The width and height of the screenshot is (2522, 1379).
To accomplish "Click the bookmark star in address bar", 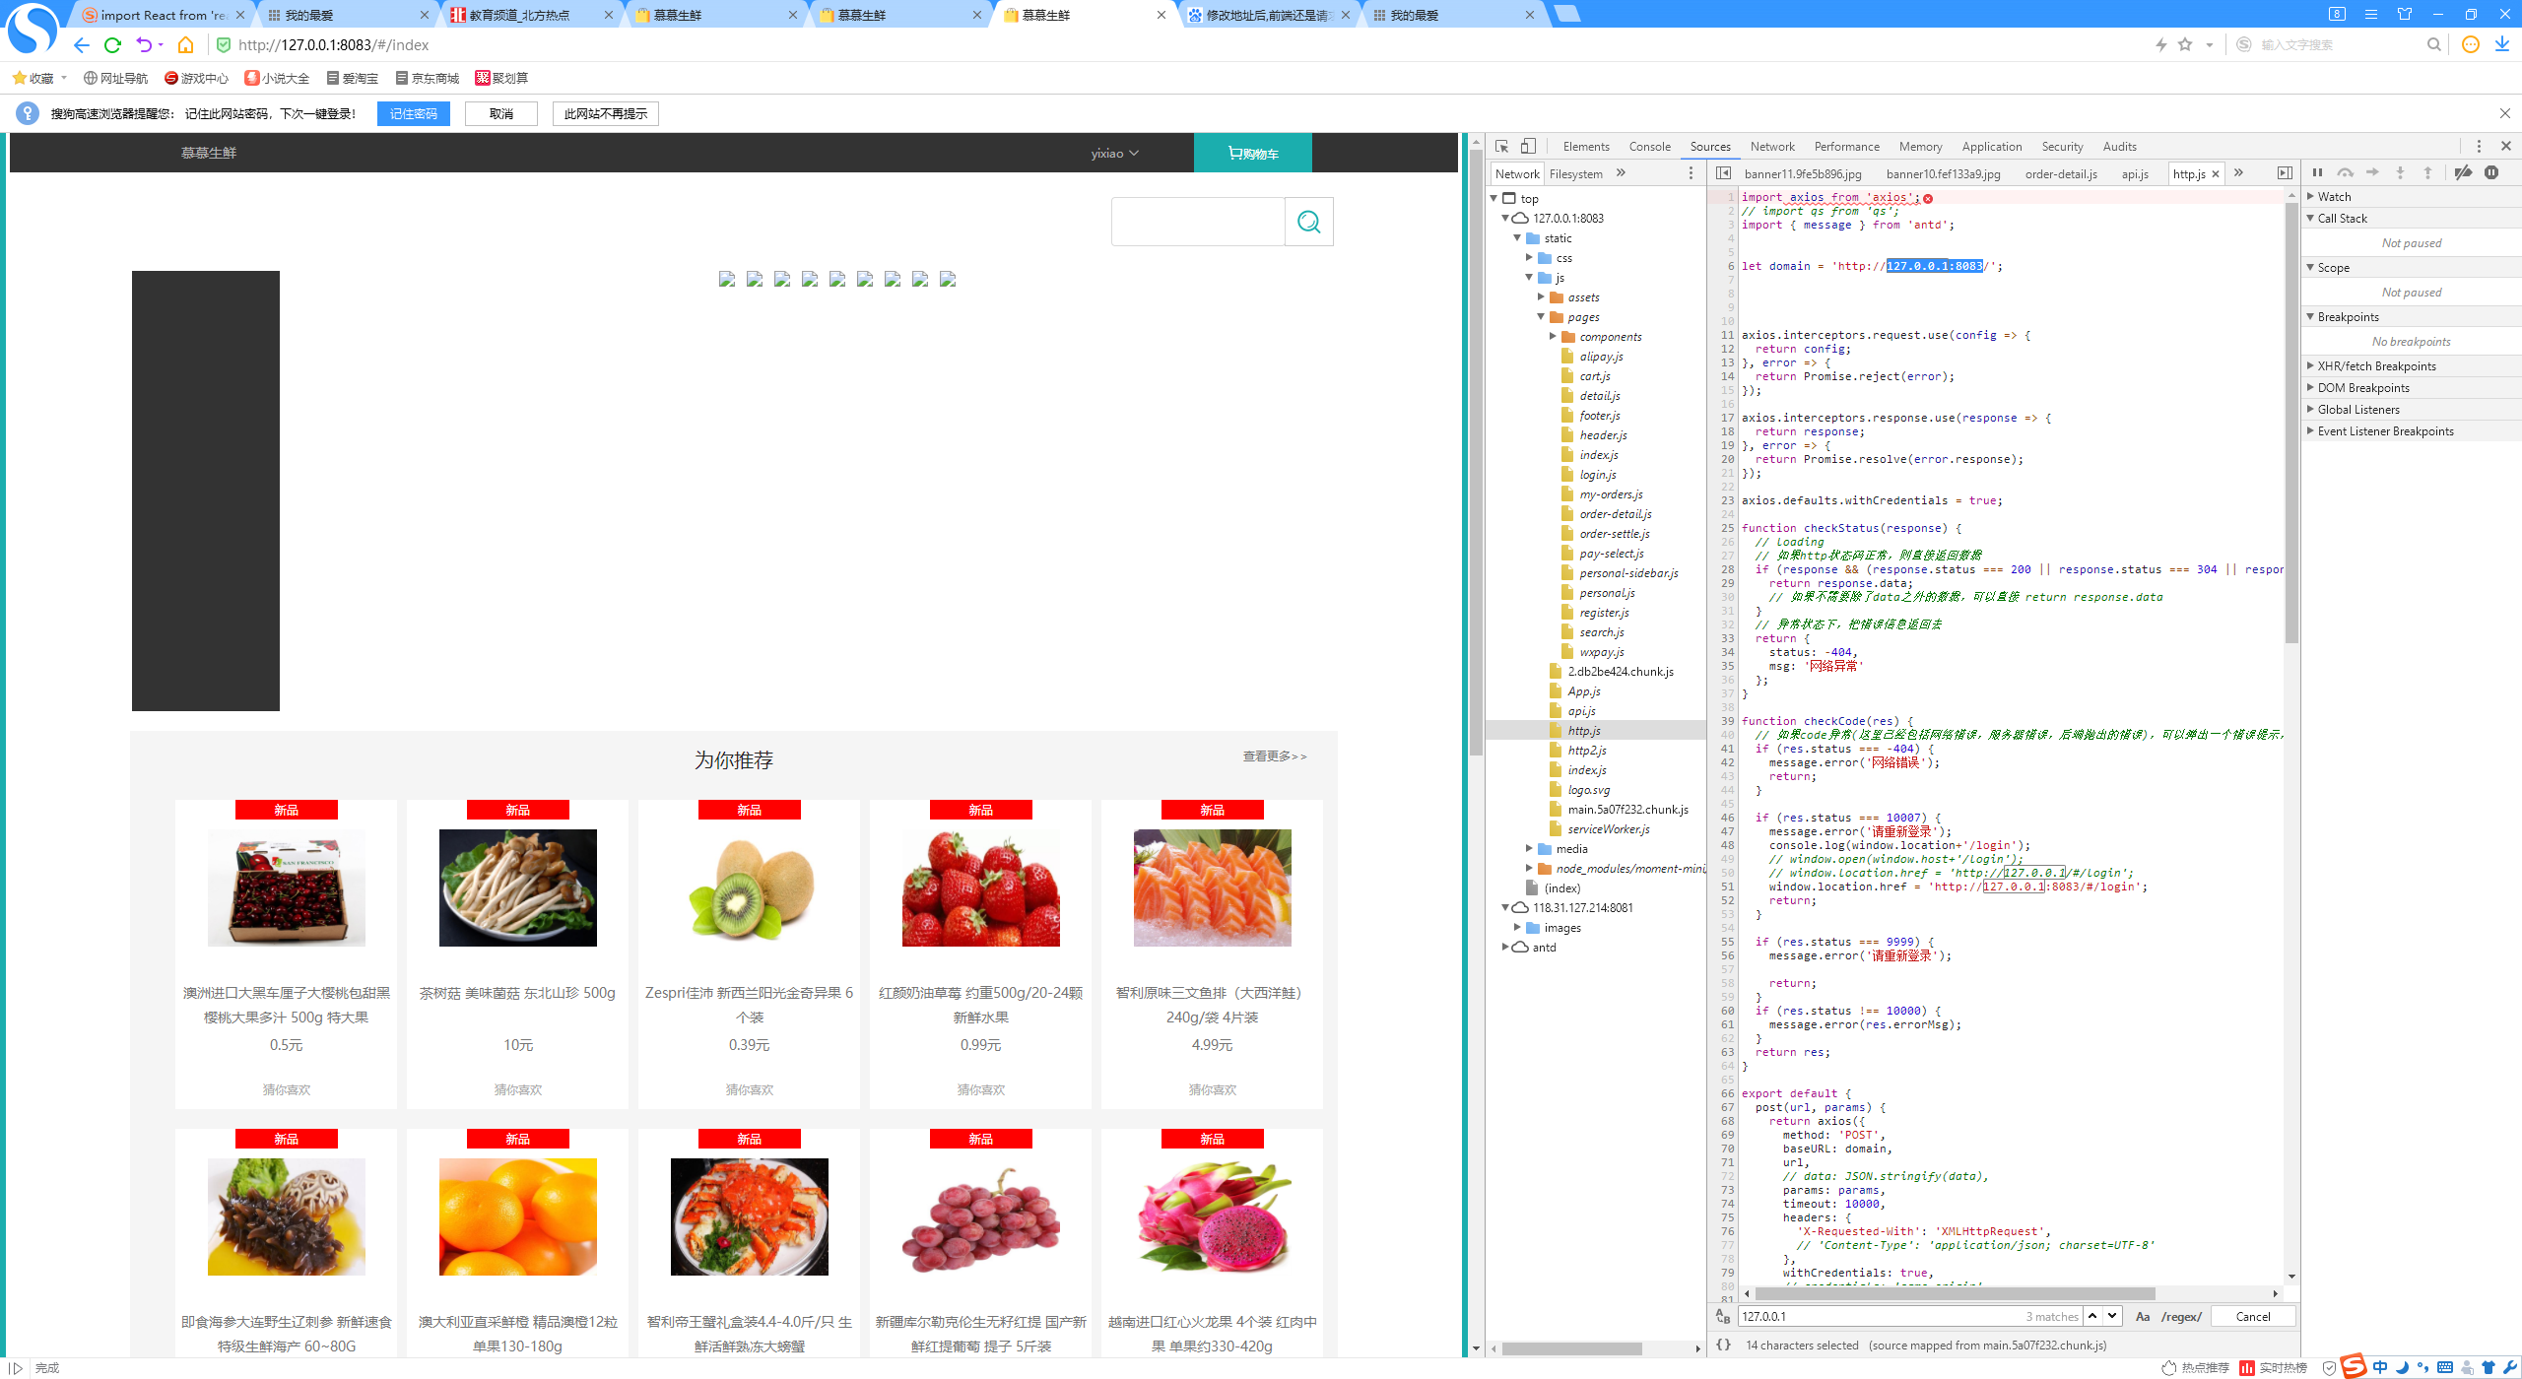I will point(2185,44).
